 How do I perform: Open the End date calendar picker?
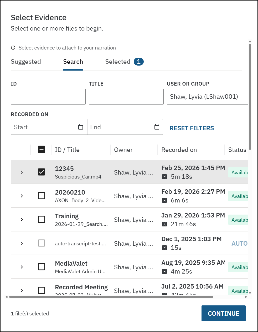(x=157, y=127)
